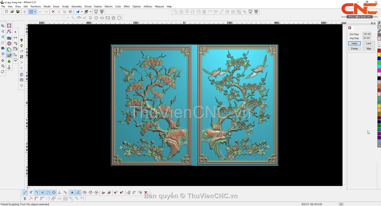381x206 pixels.
Task: Click the Ang Step input field
Action: tap(367, 38)
